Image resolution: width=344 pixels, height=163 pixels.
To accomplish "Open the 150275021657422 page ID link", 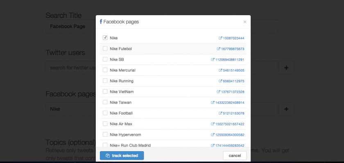I will pyautogui.click(x=230, y=124).
